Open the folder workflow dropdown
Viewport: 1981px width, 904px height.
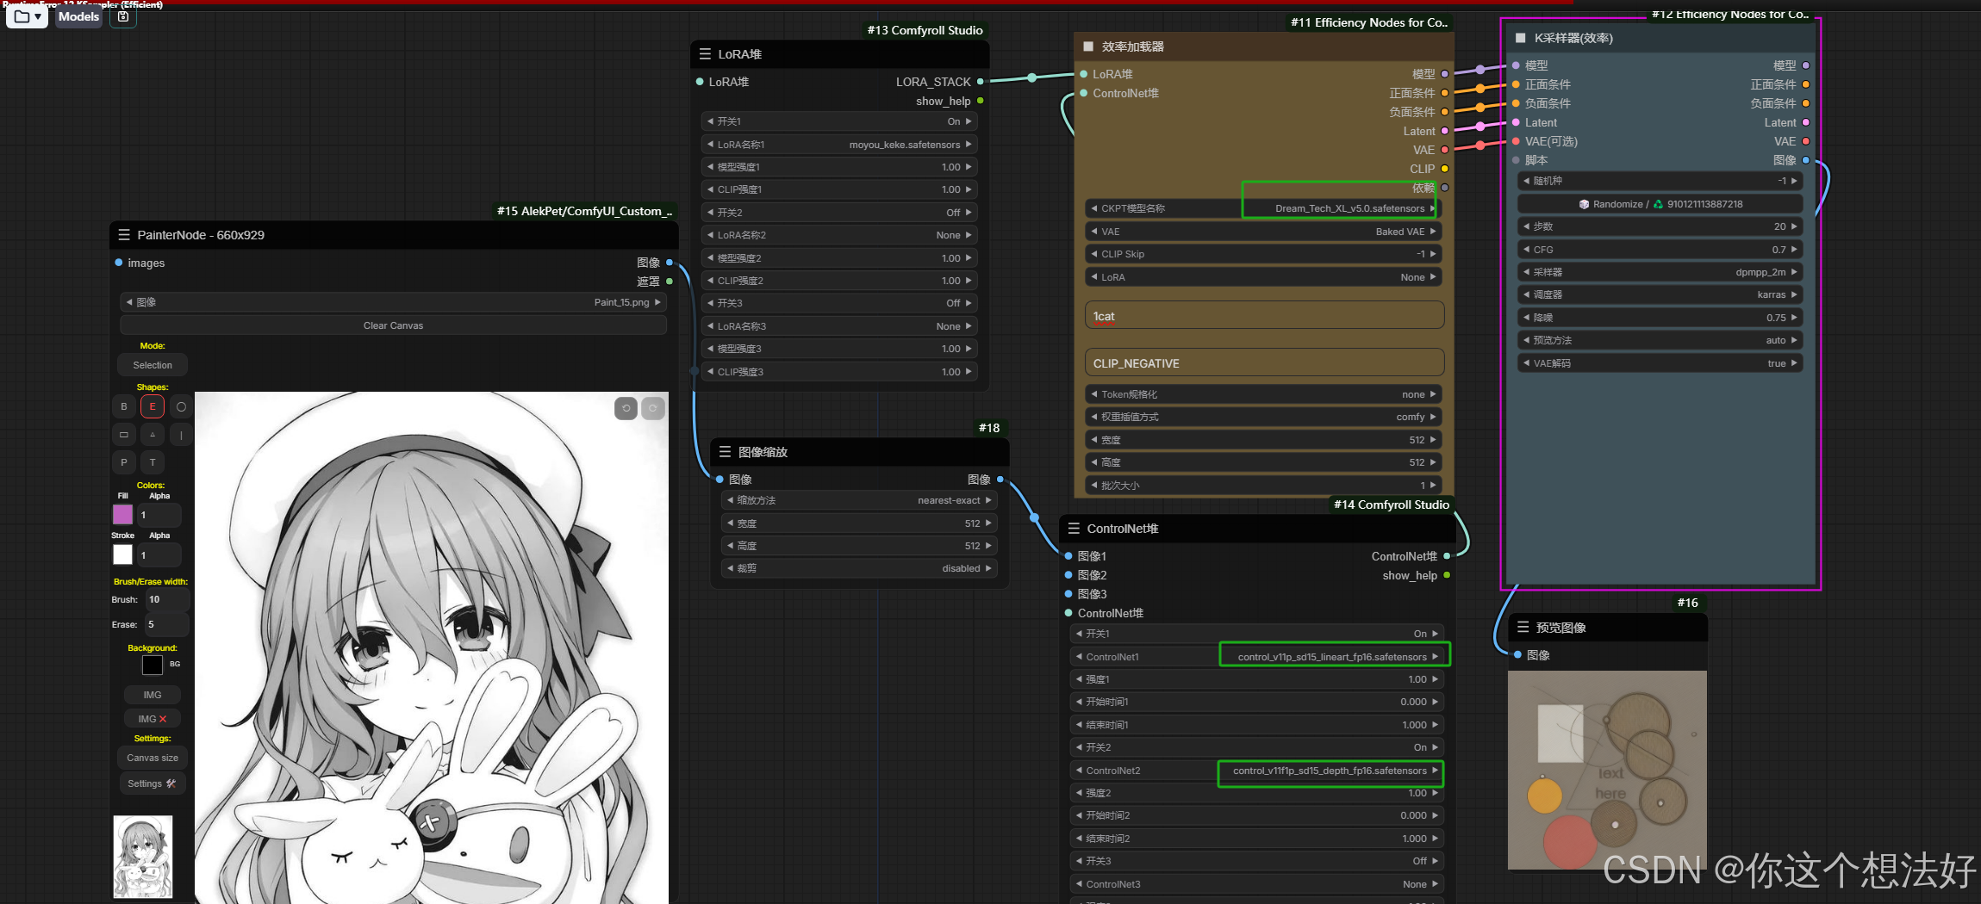(28, 16)
